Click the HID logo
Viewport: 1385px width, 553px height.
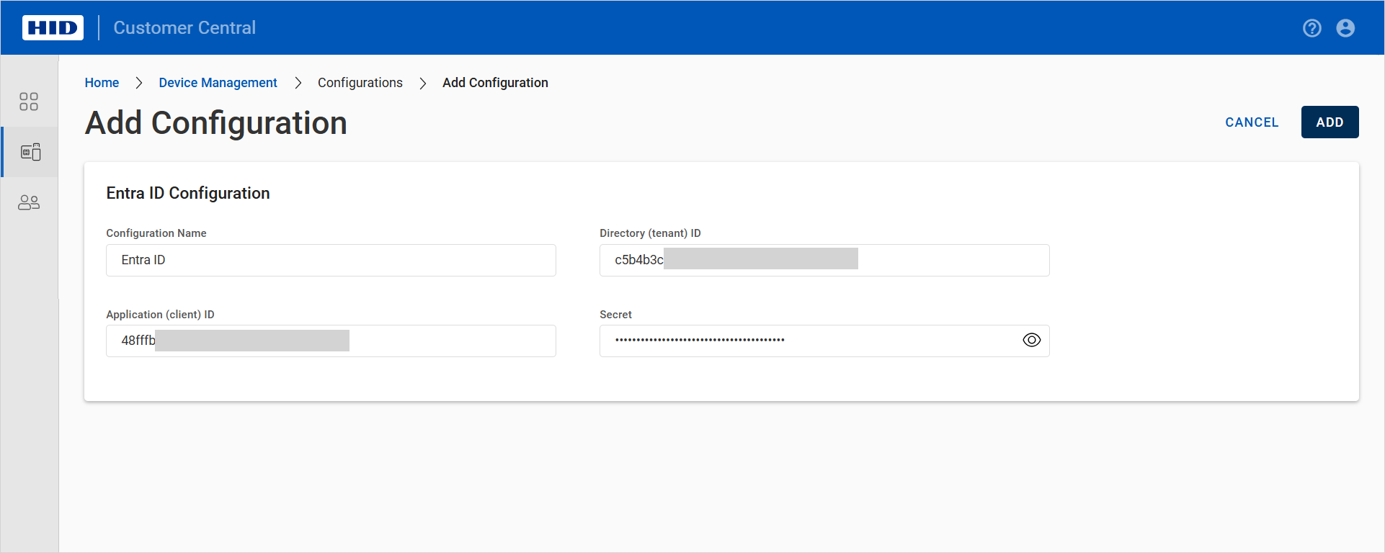(53, 28)
